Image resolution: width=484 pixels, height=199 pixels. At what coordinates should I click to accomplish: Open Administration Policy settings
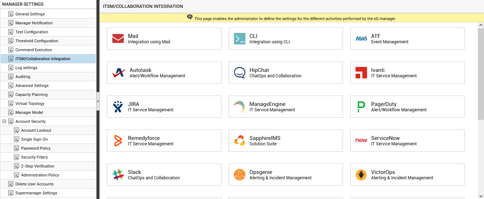(40, 175)
